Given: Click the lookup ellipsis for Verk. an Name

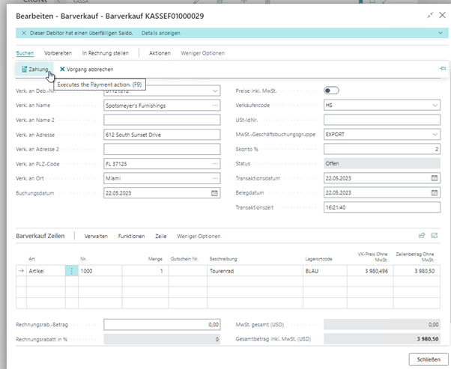Looking at the screenshot, I should click(215, 106).
